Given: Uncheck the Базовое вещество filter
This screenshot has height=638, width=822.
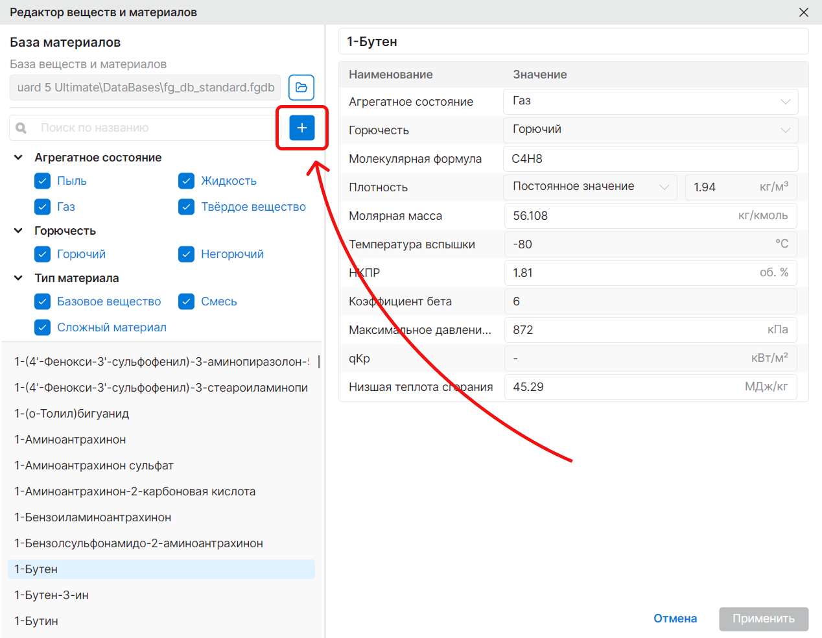Looking at the screenshot, I should [42, 301].
